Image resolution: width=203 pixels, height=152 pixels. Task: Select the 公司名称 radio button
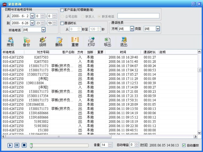(x=62, y=16)
